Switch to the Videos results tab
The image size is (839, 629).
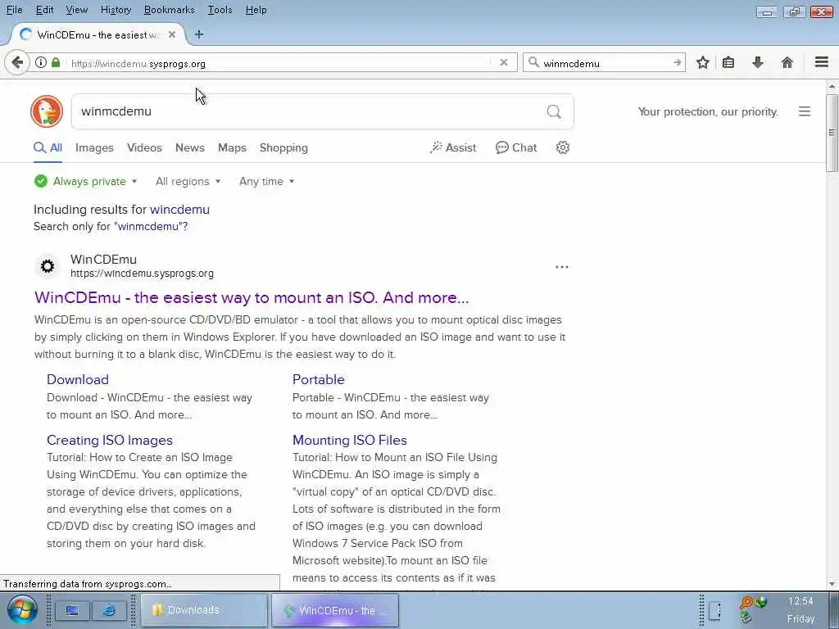point(144,147)
